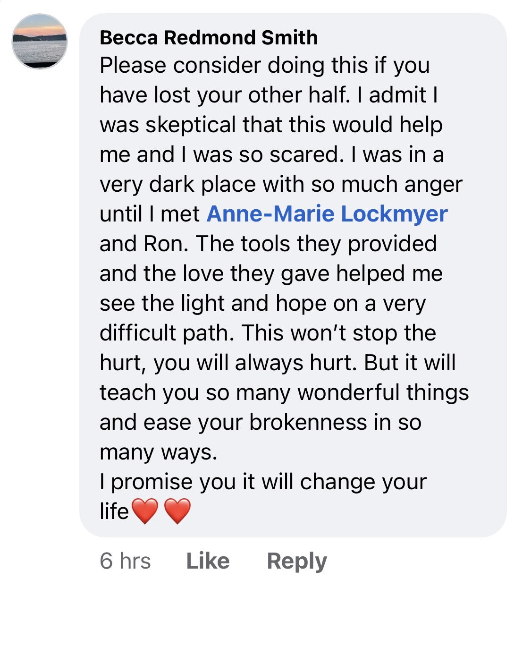Click the "and Ron. The tools they provided" line

[x=268, y=244]
